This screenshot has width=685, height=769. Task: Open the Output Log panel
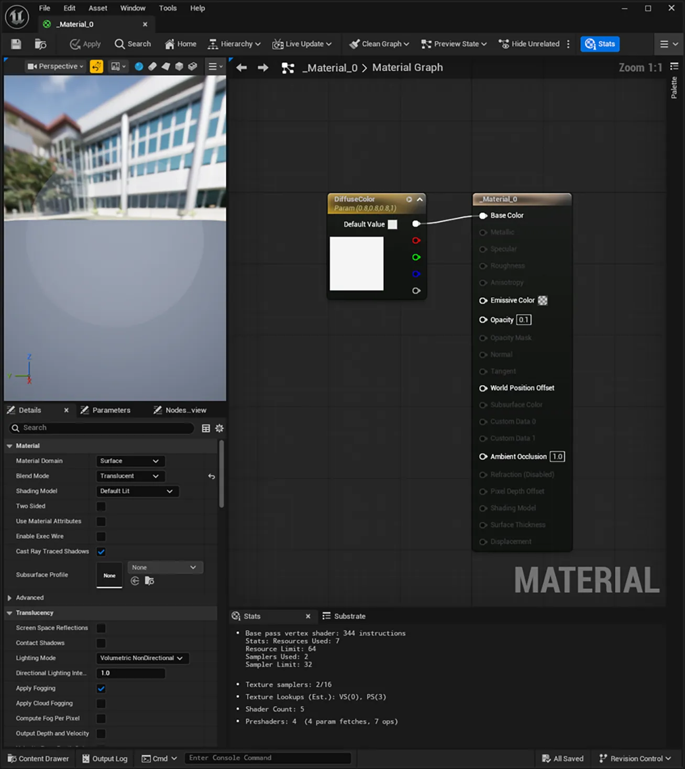104,758
